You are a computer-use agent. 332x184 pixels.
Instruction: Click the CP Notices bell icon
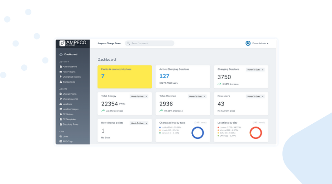(x=61, y=114)
